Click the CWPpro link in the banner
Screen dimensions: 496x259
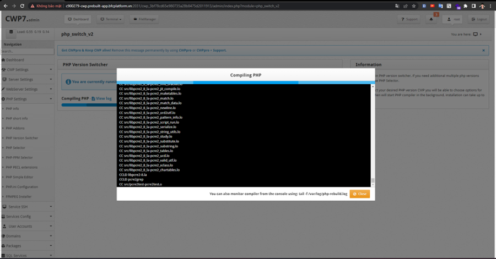(x=185, y=50)
